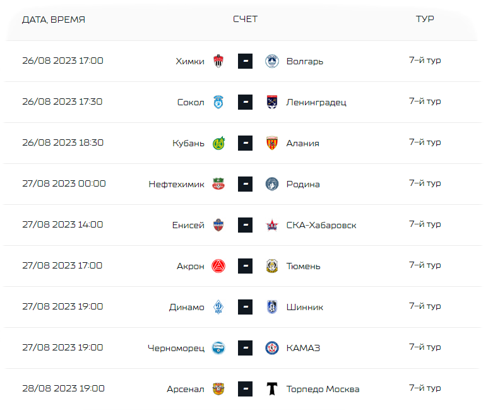This screenshot has width=488, height=411.
Task: Open the Черноморец club logo
Action: click(x=218, y=348)
